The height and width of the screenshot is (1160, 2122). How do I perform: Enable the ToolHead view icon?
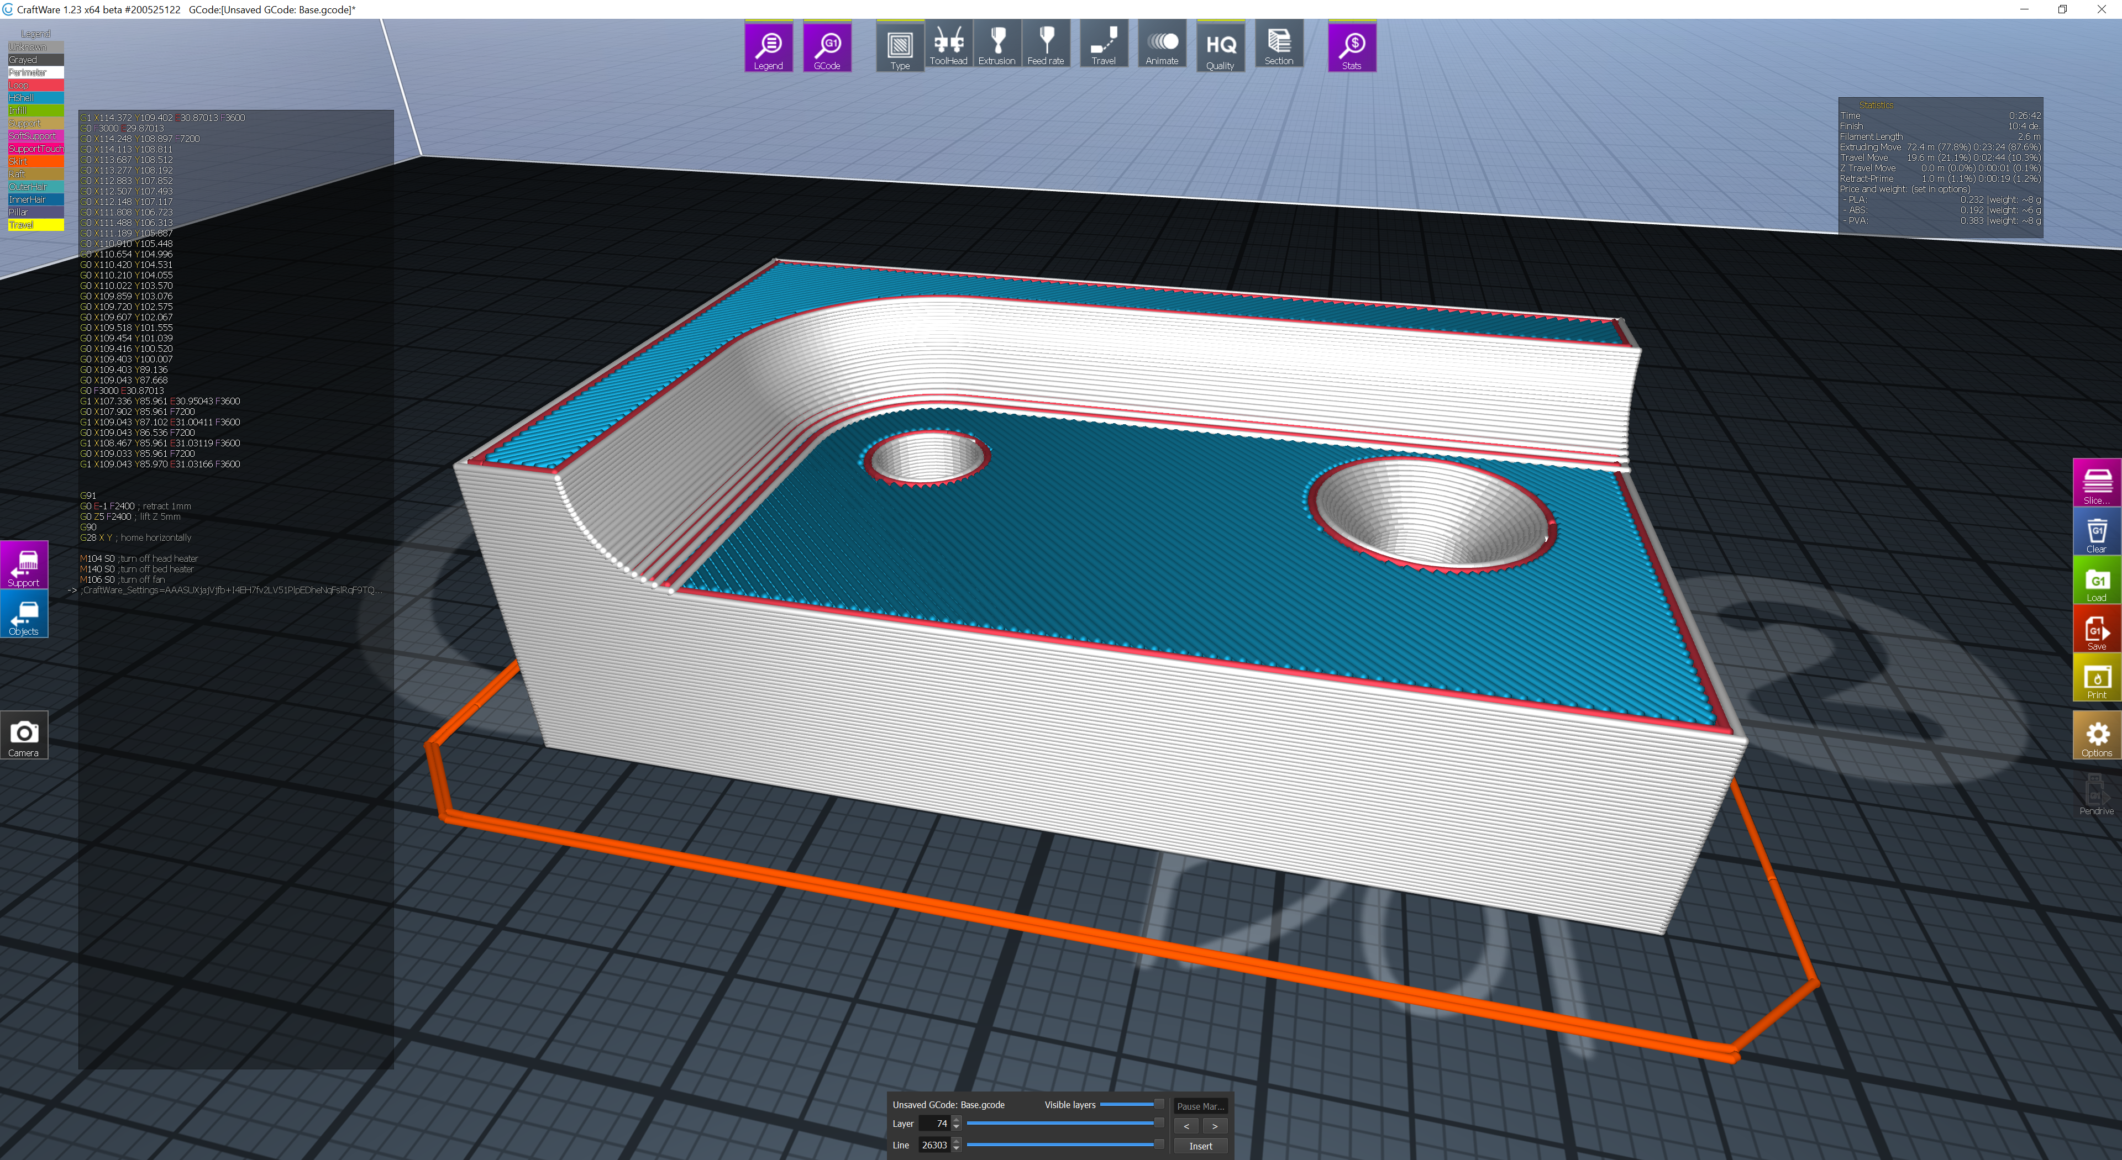click(948, 45)
